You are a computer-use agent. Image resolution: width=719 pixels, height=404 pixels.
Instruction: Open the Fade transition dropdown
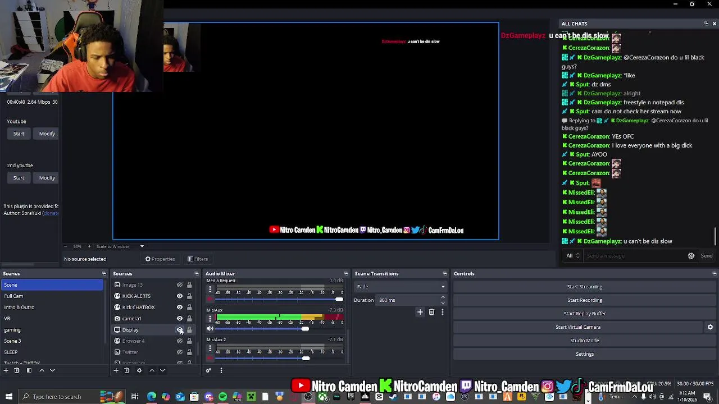(400, 287)
